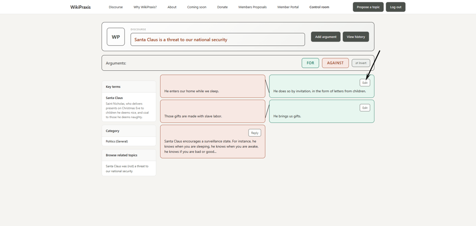Screen dimensions: 476x226
Task: Click 'He brings us gifts.' text
Action: click(x=287, y=116)
